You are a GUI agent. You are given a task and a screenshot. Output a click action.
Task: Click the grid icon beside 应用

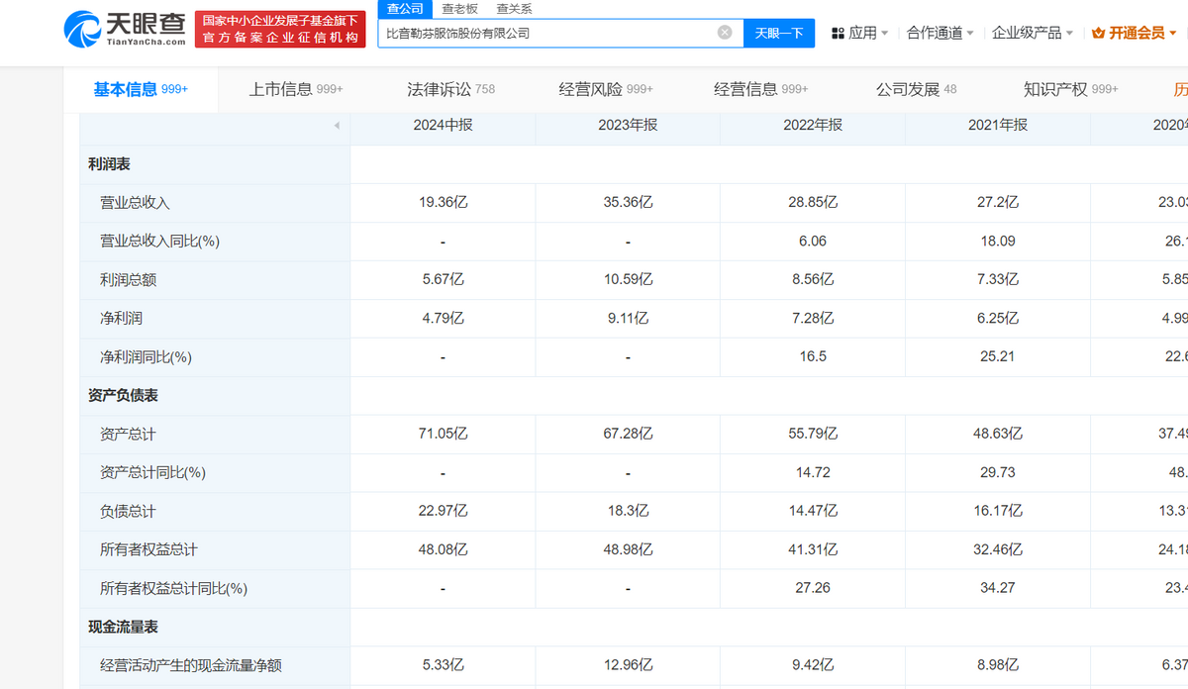point(838,33)
